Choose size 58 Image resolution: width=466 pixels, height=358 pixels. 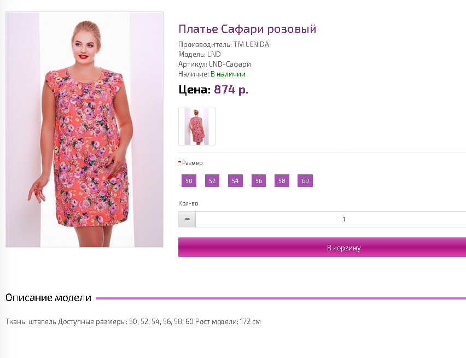[x=282, y=181]
